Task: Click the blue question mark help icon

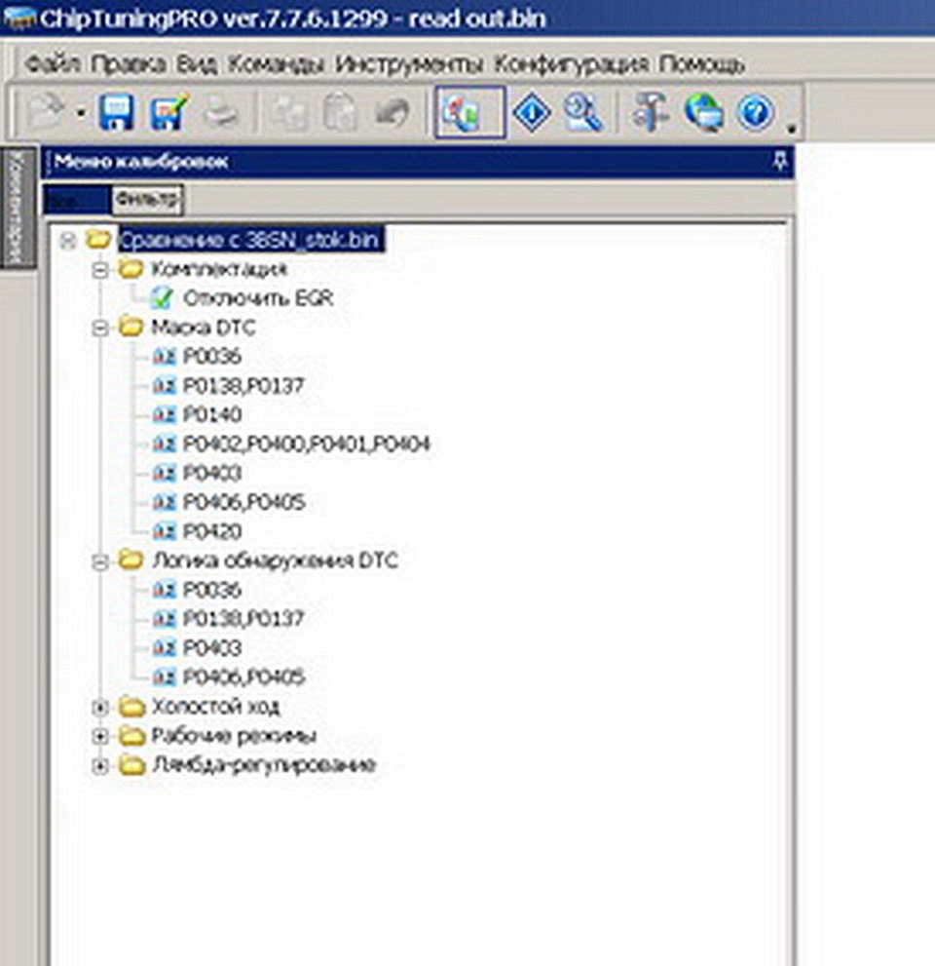Action: [x=756, y=112]
